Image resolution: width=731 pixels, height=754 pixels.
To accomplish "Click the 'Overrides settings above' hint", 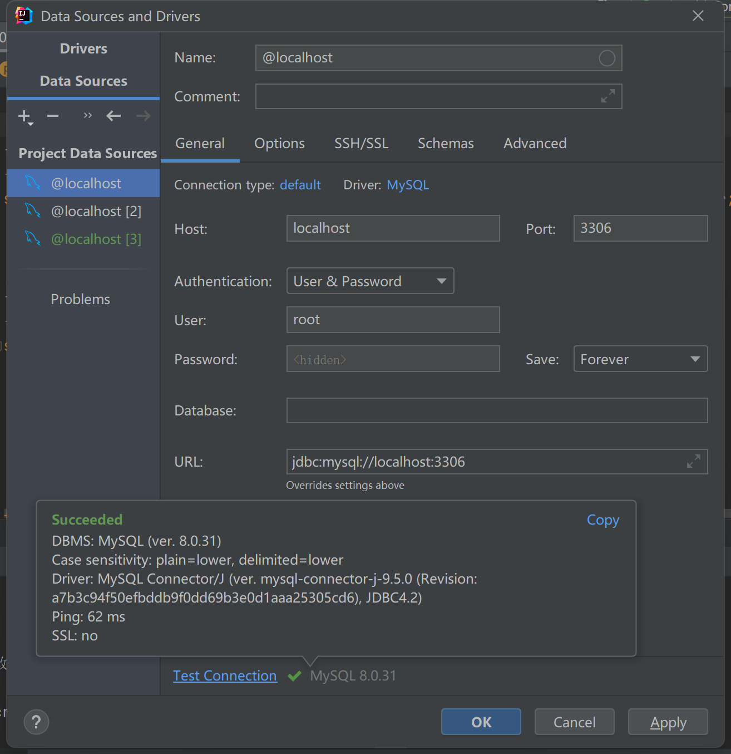I will 345,485.
